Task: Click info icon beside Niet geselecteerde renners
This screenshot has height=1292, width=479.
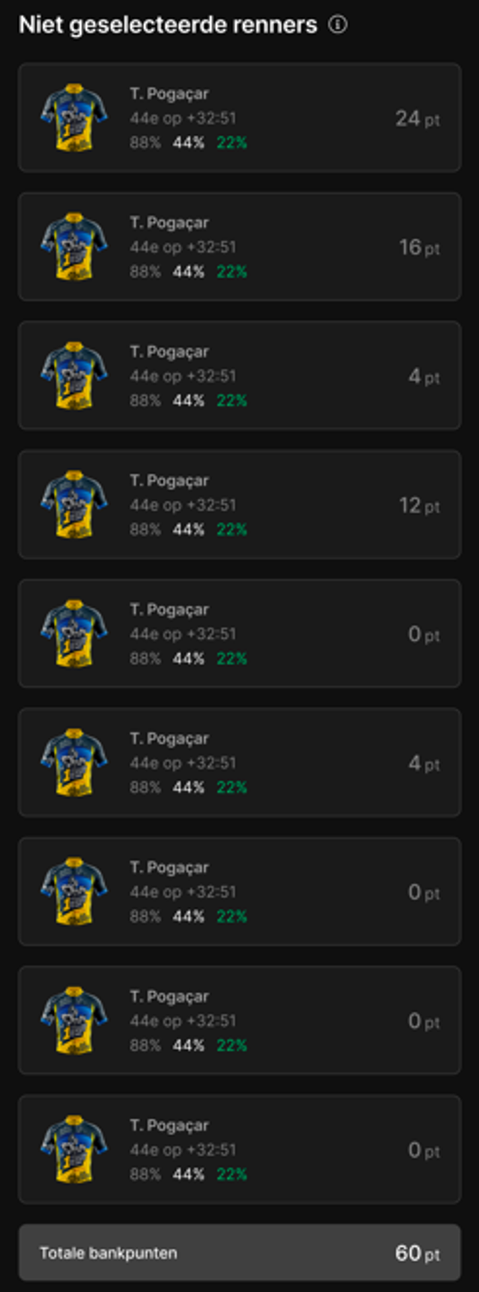Action: [x=338, y=25]
